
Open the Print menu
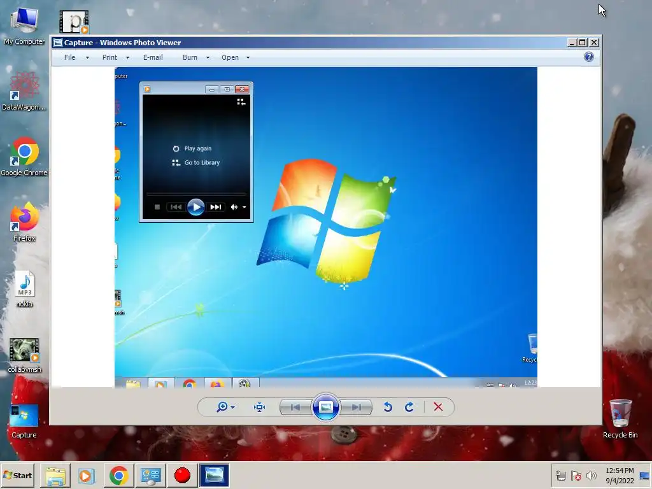tap(110, 57)
